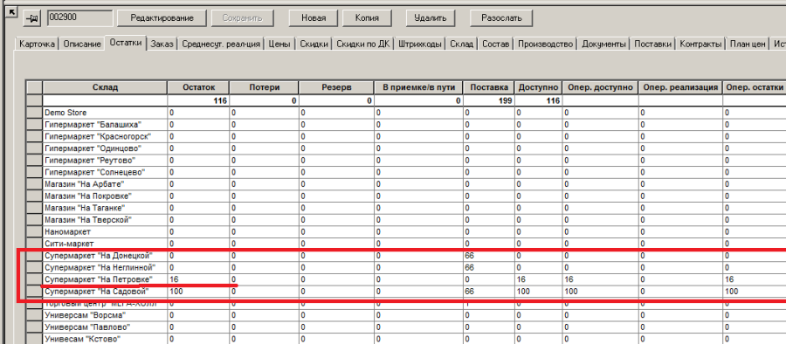
Task: Open the Скидки tab
Action: pyautogui.click(x=314, y=45)
